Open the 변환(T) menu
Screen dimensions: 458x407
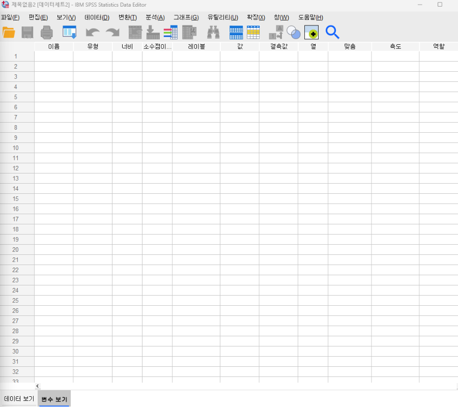coord(128,17)
